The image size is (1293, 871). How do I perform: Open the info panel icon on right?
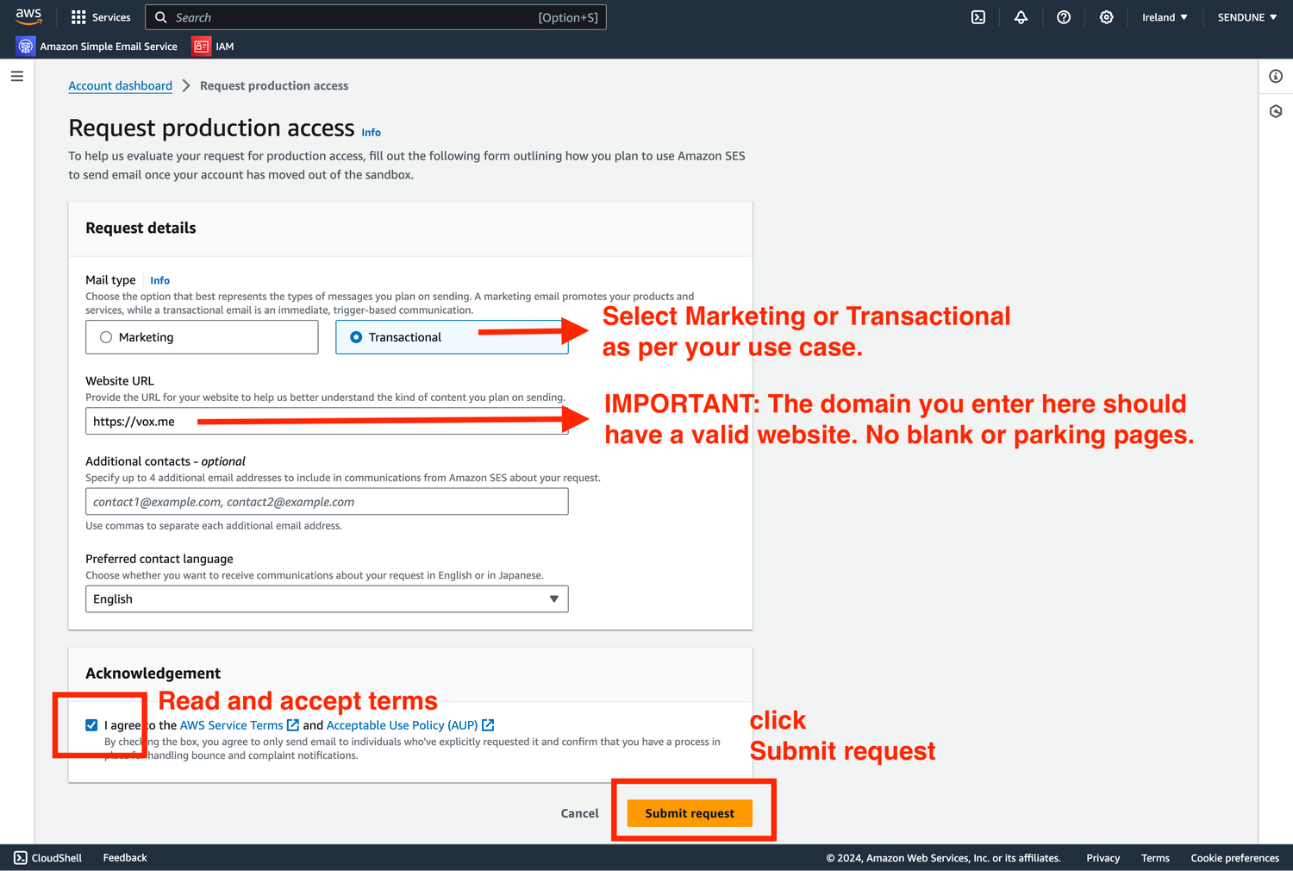(1276, 77)
